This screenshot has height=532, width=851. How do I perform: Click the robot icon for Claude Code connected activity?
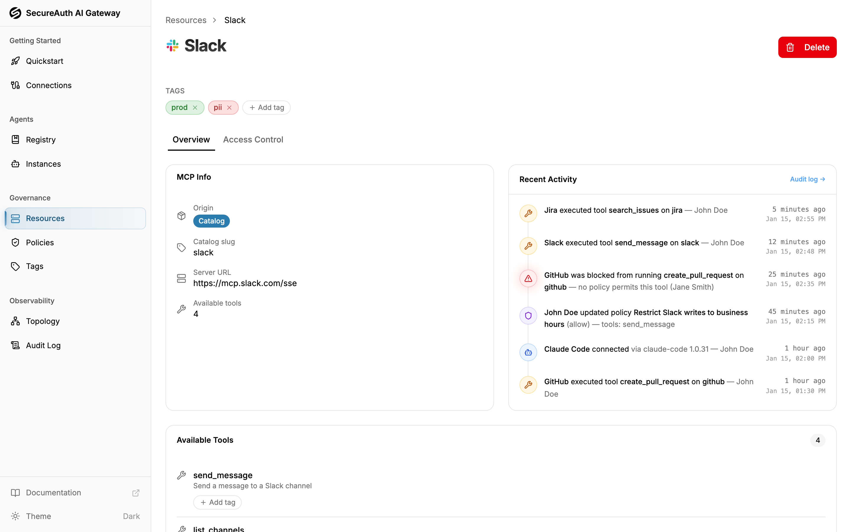(x=528, y=353)
